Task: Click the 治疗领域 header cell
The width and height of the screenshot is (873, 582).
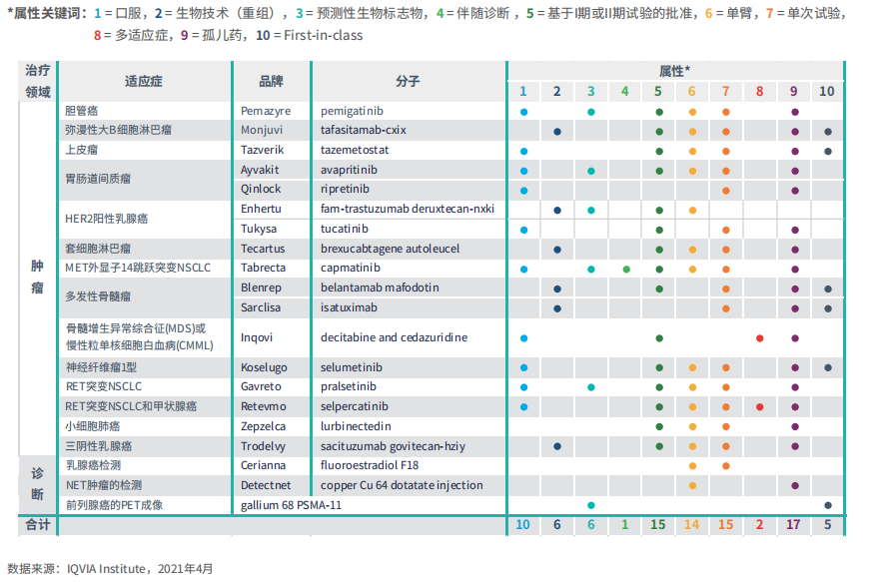Action: coord(37,81)
